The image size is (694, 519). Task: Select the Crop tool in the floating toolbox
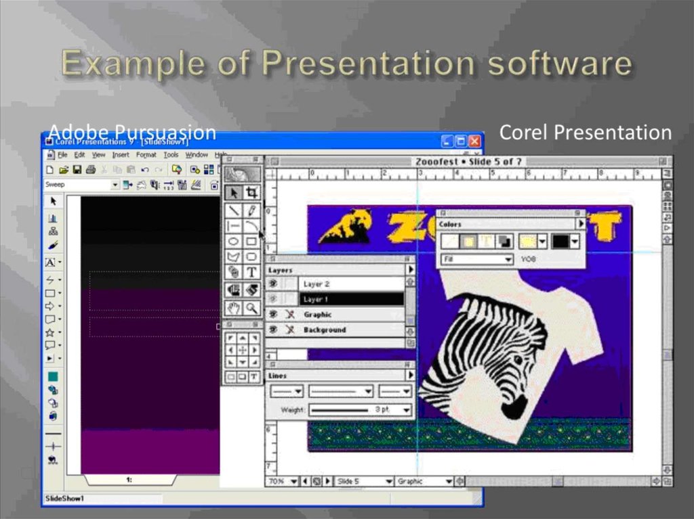coord(251,193)
